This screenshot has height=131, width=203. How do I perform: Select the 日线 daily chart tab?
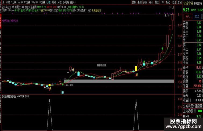48,2
